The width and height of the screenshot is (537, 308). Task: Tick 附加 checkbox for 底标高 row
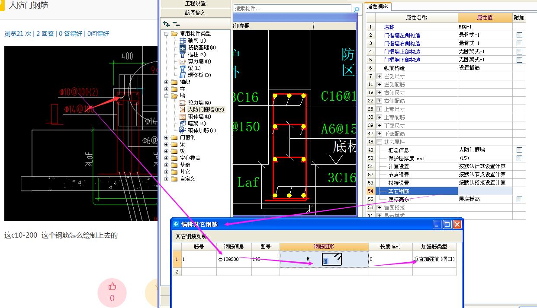pyautogui.click(x=519, y=199)
